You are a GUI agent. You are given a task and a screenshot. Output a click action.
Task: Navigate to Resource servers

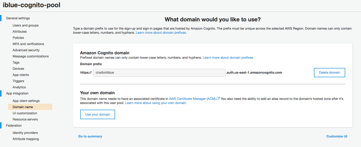pos(25,119)
